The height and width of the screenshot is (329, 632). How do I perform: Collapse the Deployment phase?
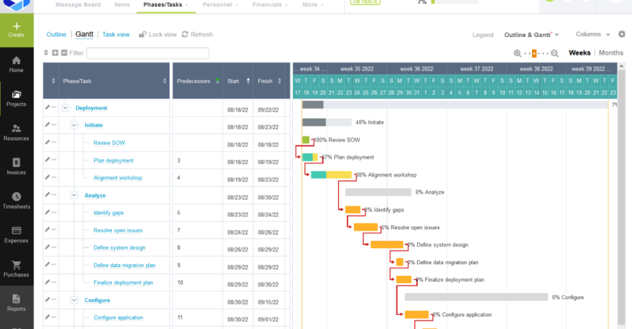pos(65,108)
